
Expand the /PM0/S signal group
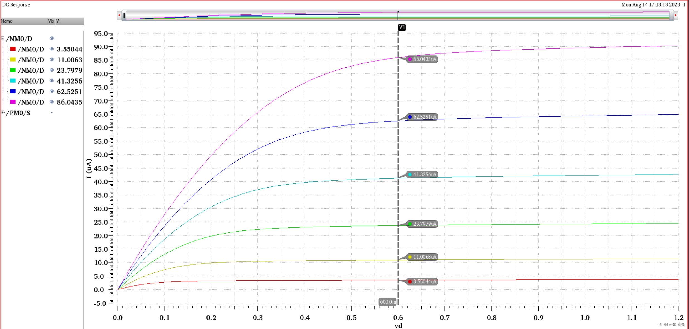click(x=3, y=112)
